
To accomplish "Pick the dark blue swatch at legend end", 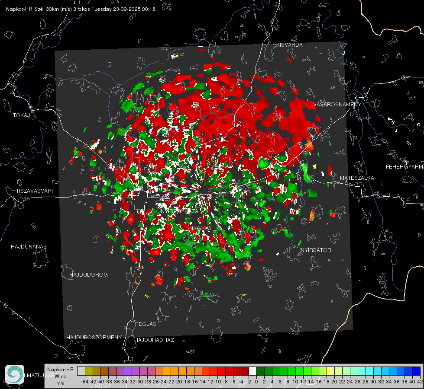I will tap(417, 371).
